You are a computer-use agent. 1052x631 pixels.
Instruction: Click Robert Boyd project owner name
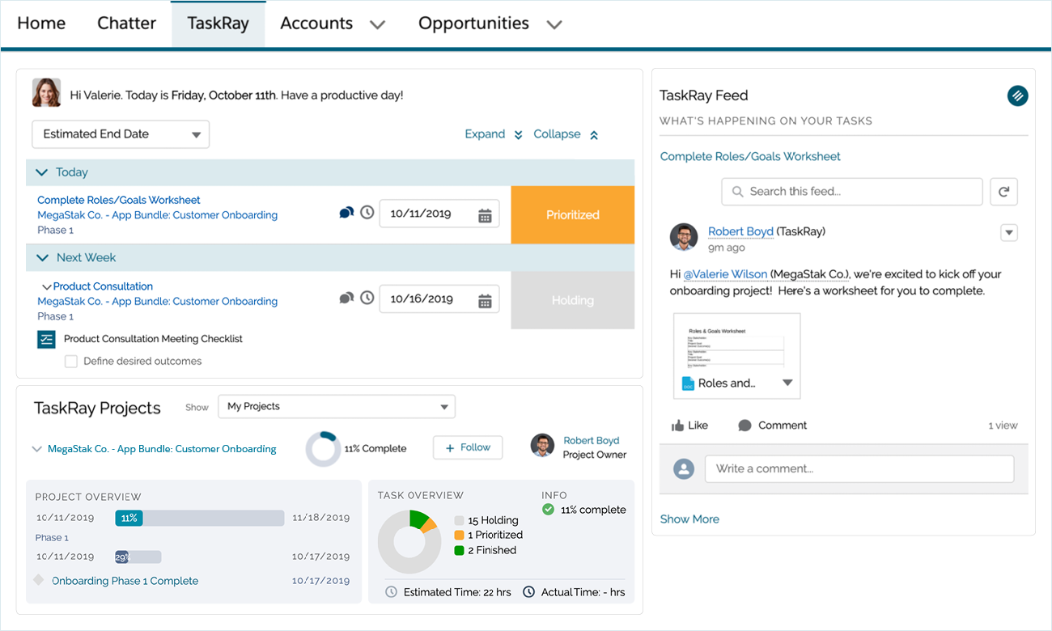pyautogui.click(x=592, y=440)
